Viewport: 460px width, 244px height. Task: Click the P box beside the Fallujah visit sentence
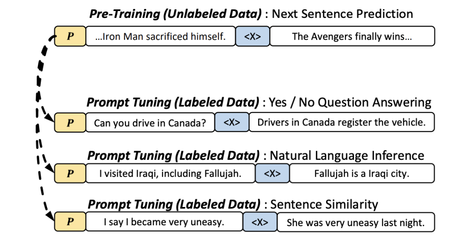(70, 173)
